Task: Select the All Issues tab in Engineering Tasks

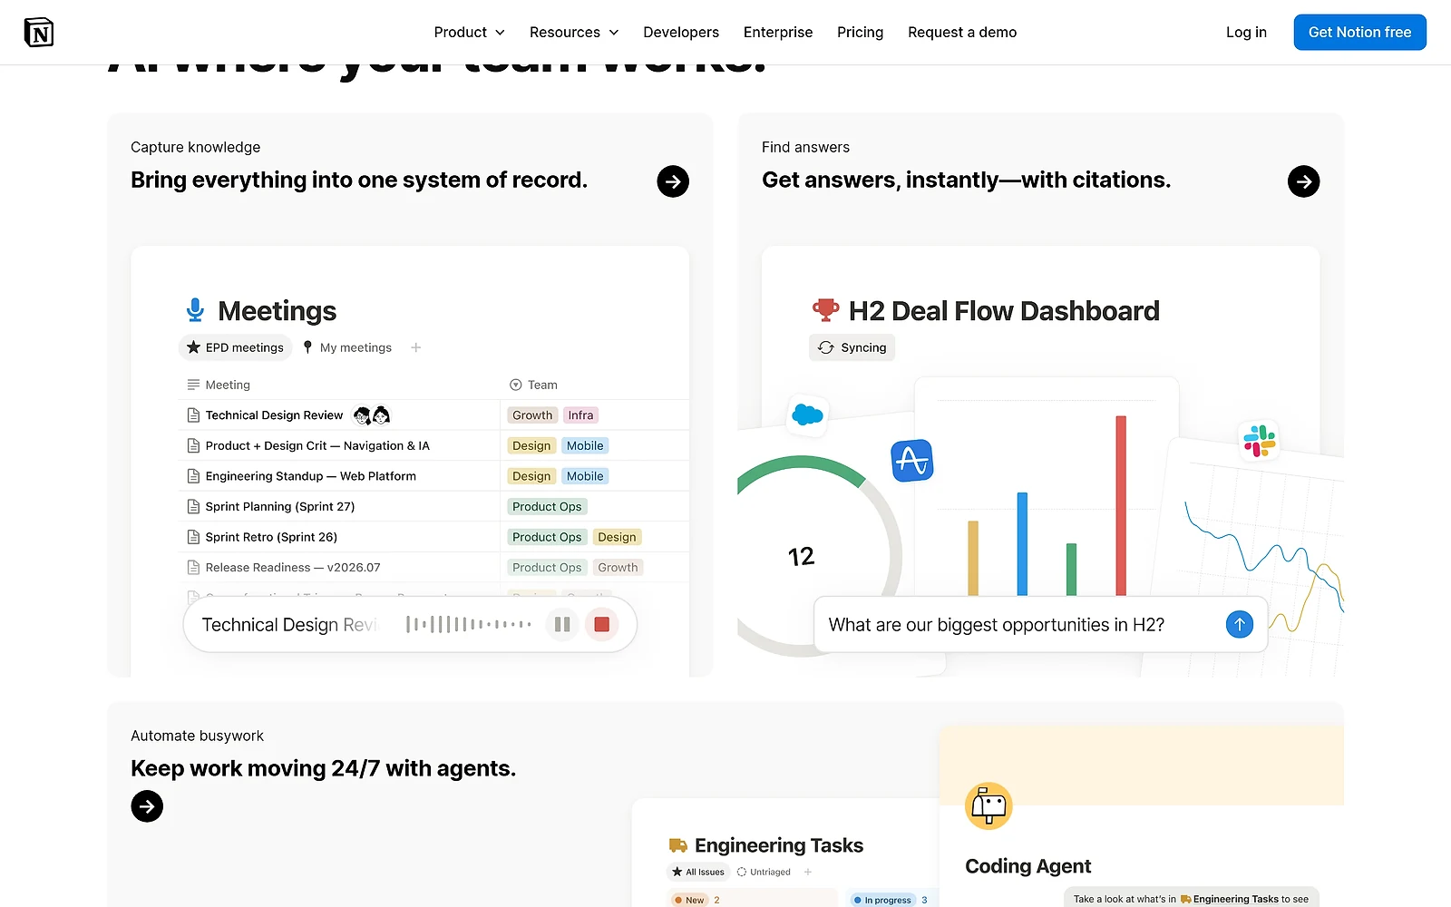Action: coord(698,872)
